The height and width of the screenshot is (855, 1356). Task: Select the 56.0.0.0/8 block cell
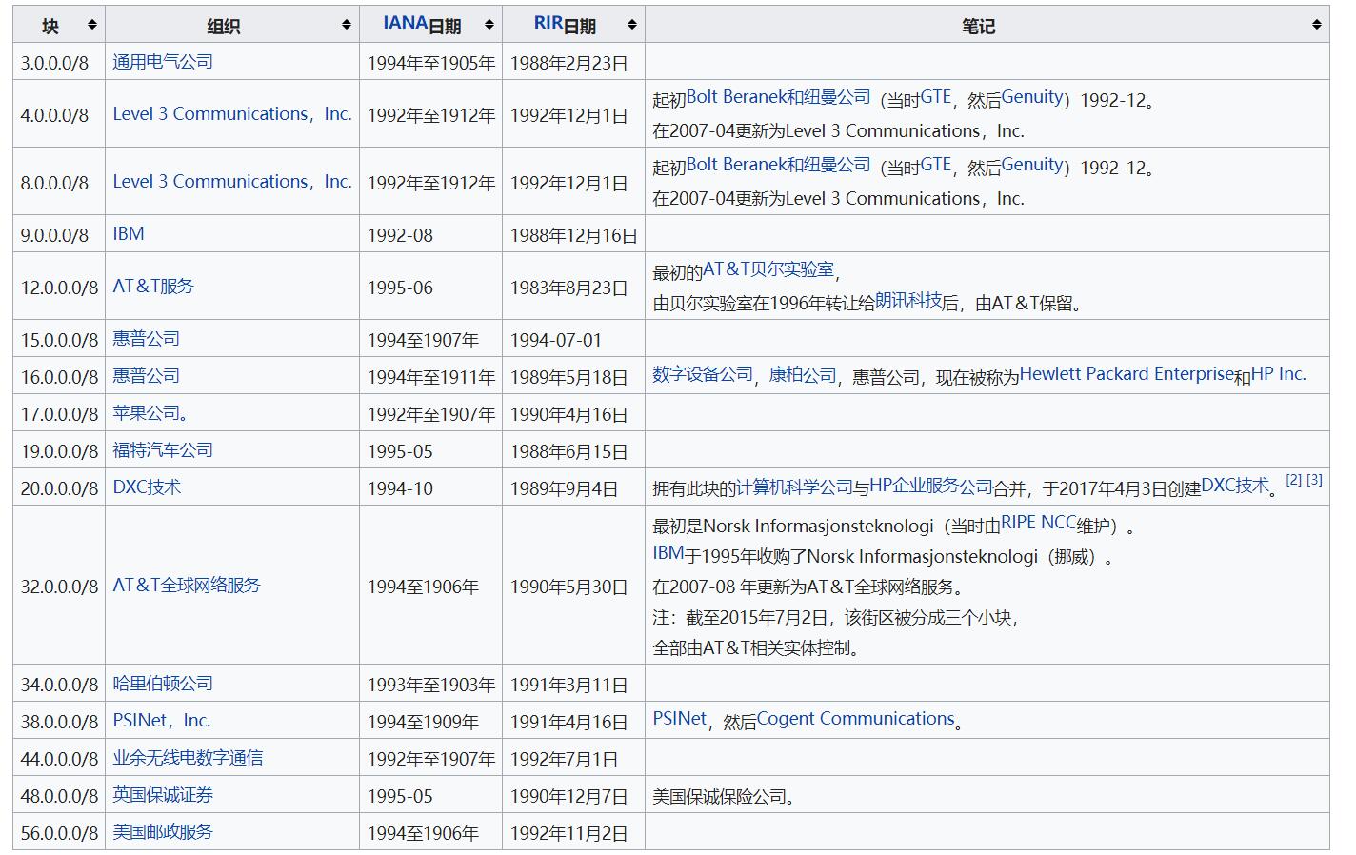click(x=59, y=833)
